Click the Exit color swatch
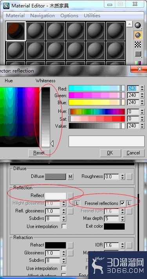Screen dimensions: 147x279 (x=114, y=226)
